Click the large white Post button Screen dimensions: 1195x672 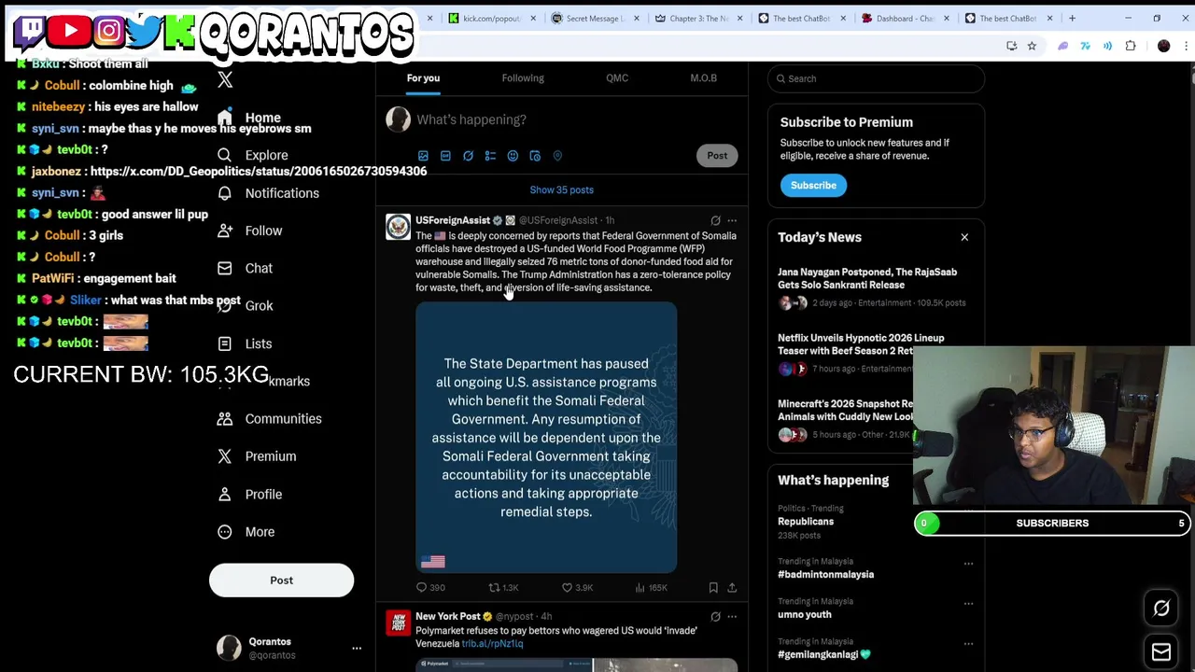tap(281, 581)
